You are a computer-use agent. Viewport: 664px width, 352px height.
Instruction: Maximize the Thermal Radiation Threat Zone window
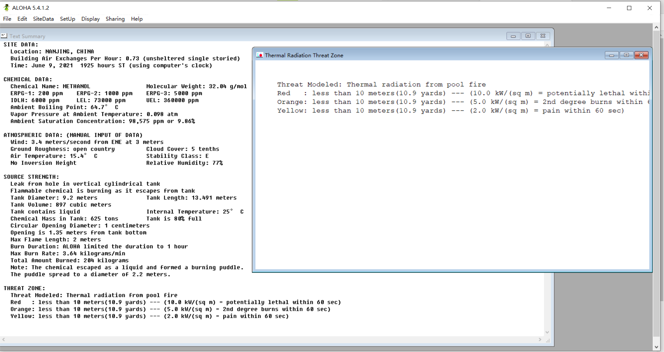626,55
